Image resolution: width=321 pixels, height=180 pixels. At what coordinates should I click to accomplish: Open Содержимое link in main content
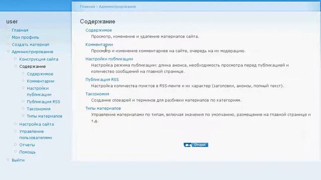pos(99,30)
